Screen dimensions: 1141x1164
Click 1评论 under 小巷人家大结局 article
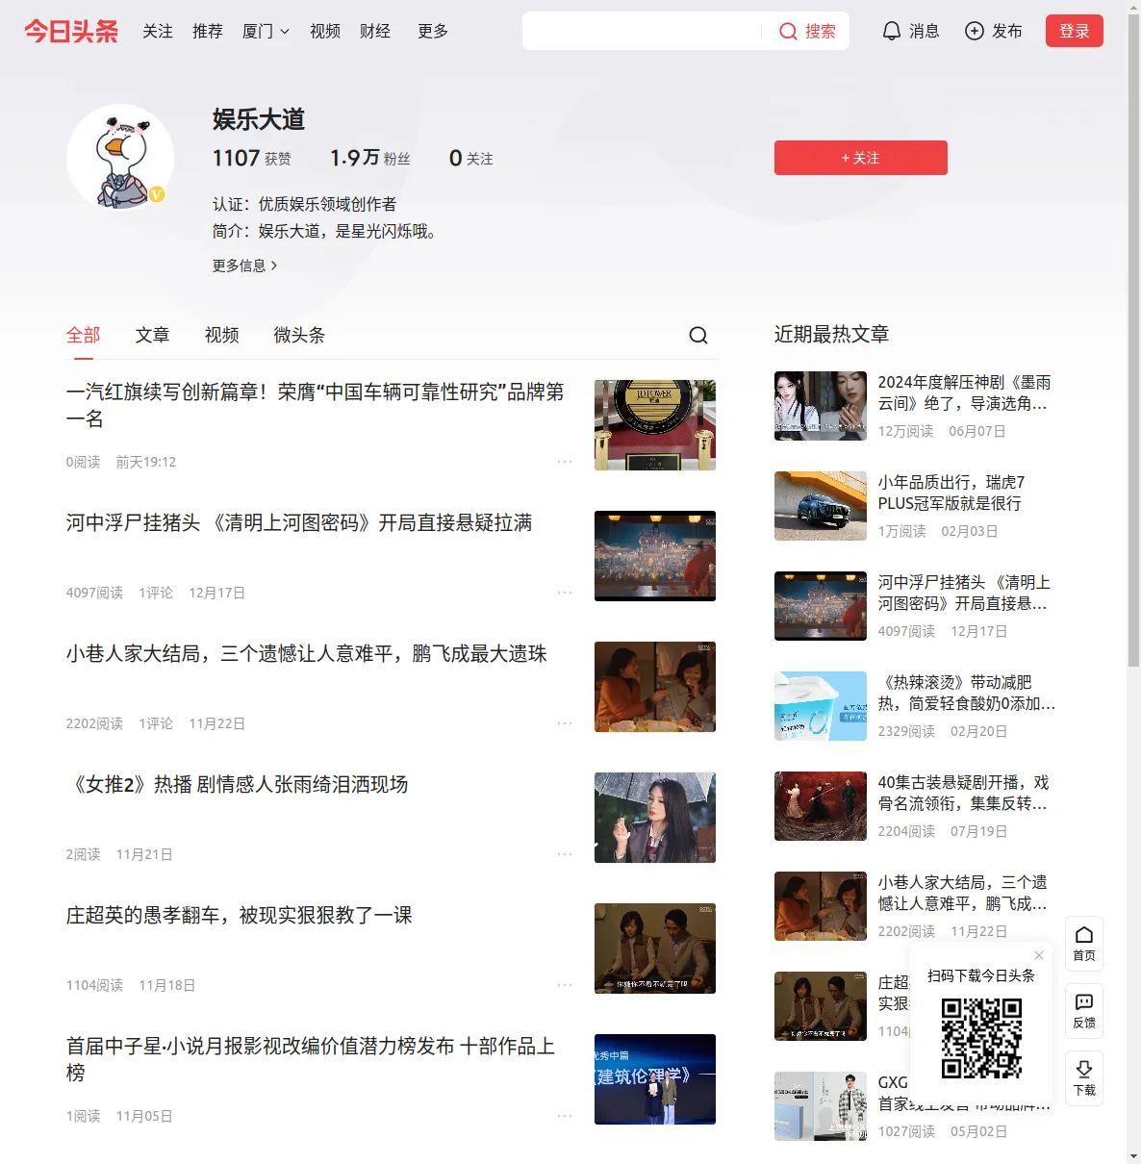pyautogui.click(x=156, y=723)
